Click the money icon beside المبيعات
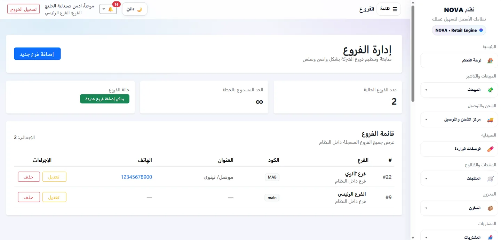 [490, 90]
